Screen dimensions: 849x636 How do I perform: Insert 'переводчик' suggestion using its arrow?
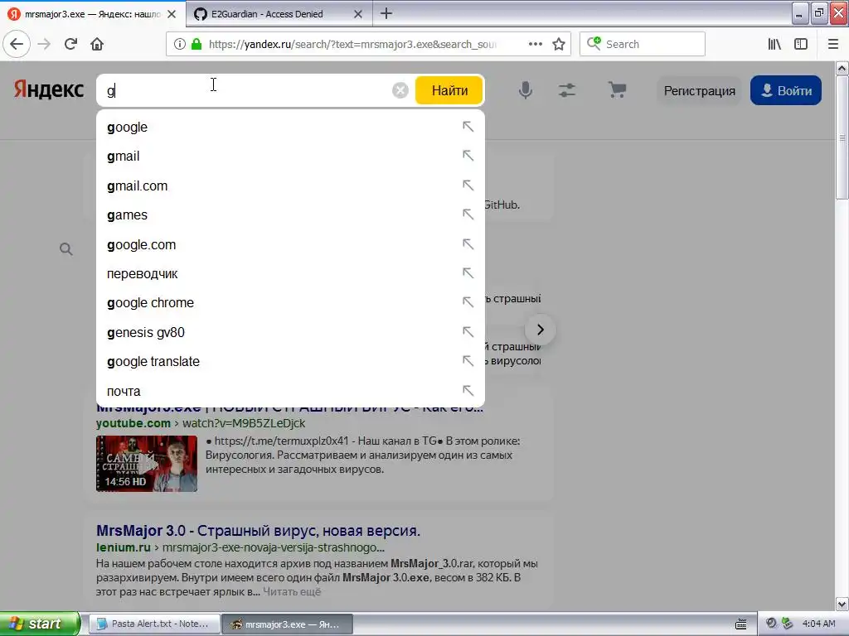click(x=468, y=273)
